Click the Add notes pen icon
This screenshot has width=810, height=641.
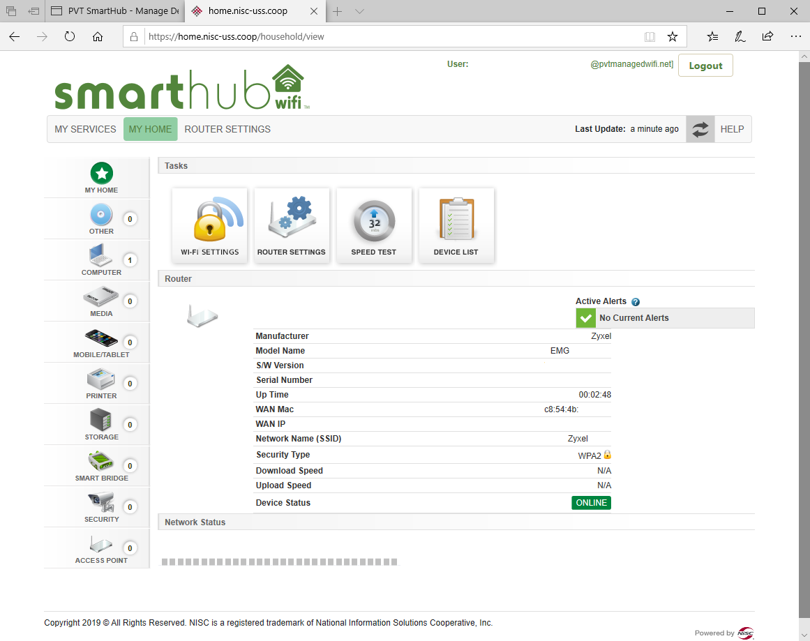(x=740, y=37)
